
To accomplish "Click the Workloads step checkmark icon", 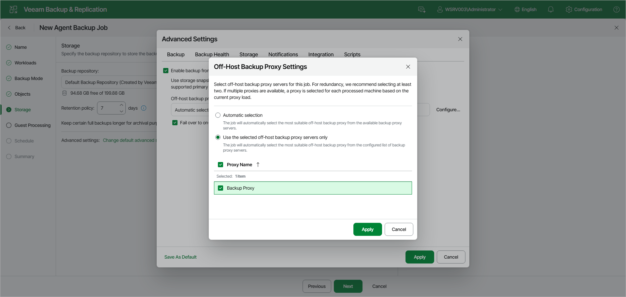I will (9, 63).
